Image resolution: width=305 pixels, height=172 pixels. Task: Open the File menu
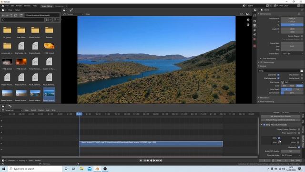(7, 6)
